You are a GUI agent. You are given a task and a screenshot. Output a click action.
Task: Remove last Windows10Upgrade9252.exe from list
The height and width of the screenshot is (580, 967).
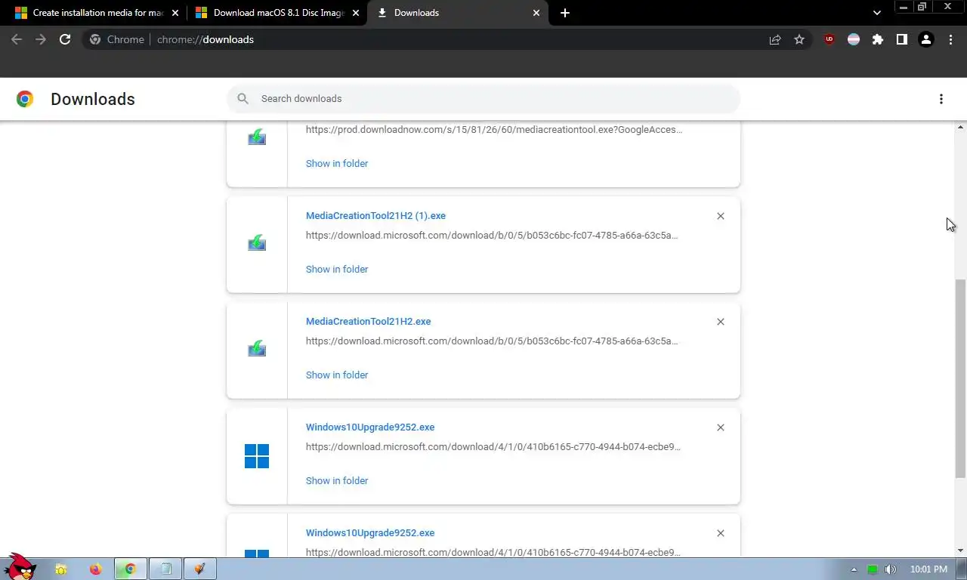tap(721, 533)
